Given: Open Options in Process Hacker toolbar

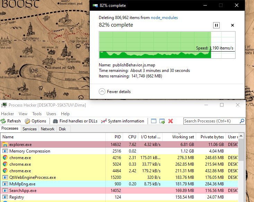Looking at the screenshot, I should tap(35, 121).
